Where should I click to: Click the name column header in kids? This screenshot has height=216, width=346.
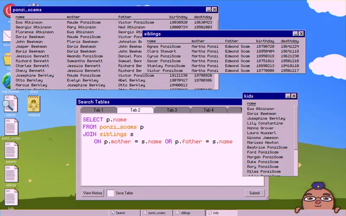click(251, 103)
